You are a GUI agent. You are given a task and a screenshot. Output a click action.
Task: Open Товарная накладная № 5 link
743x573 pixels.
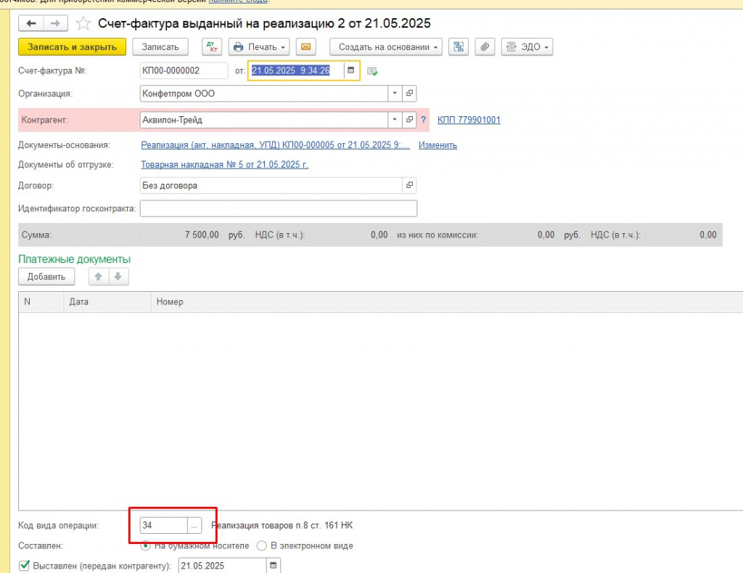[225, 165]
